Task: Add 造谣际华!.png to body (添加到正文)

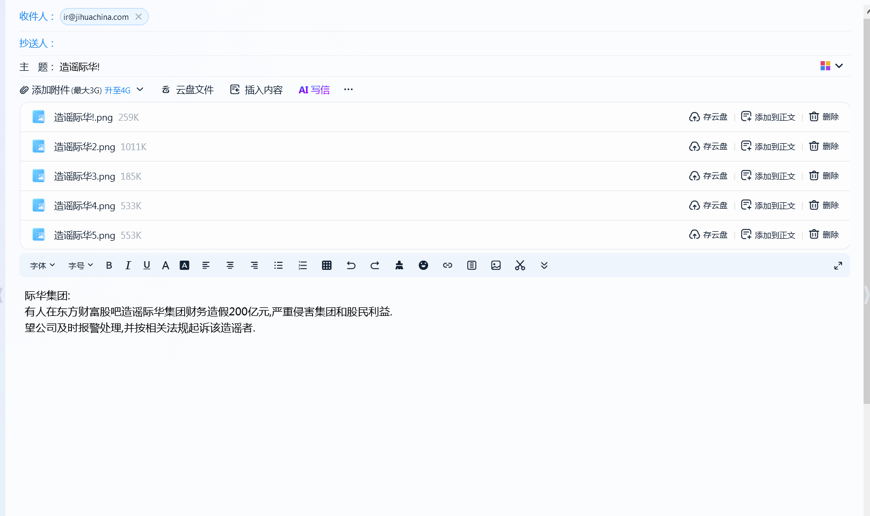Action: click(x=768, y=117)
